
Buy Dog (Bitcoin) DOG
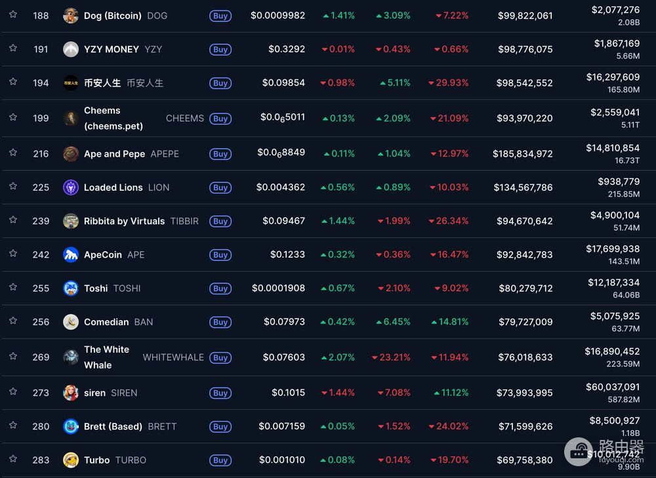click(x=220, y=16)
